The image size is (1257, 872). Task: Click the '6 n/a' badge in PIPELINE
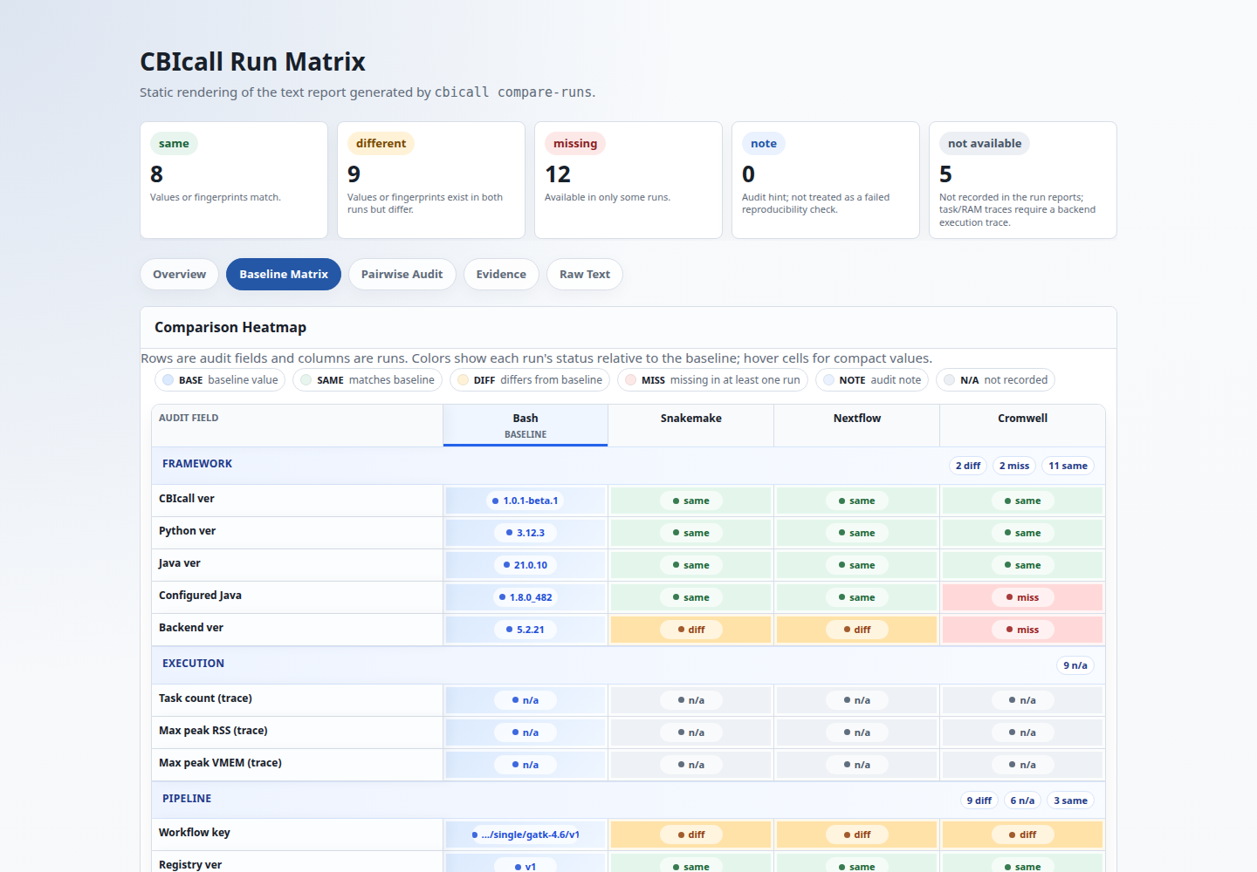pos(1022,800)
